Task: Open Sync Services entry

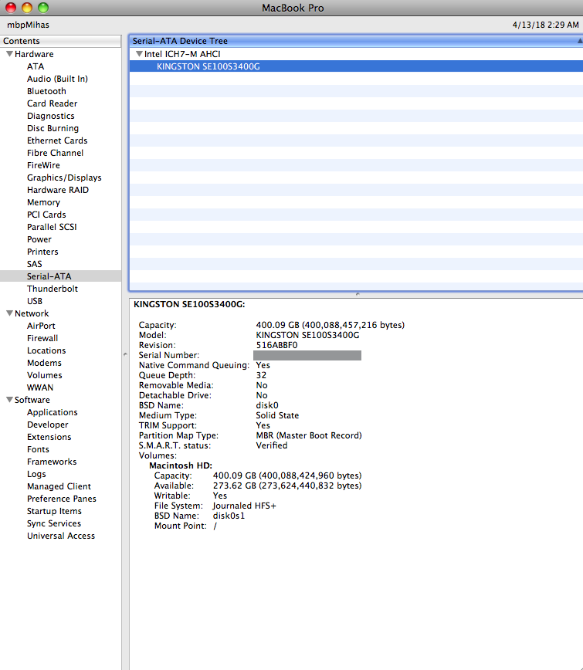Action: point(54,523)
